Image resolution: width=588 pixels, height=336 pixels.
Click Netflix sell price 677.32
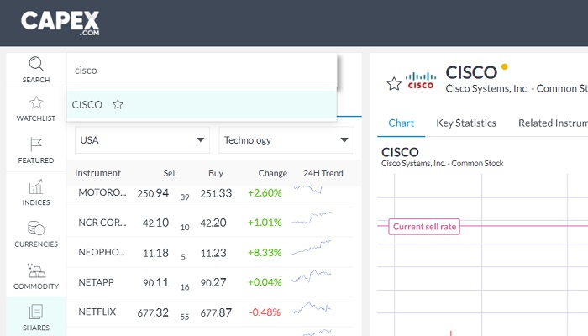[153, 312]
